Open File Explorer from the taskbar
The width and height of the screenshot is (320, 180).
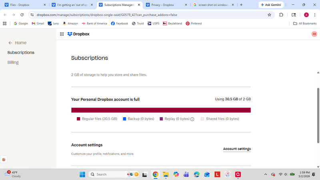pyautogui.click(x=165, y=174)
